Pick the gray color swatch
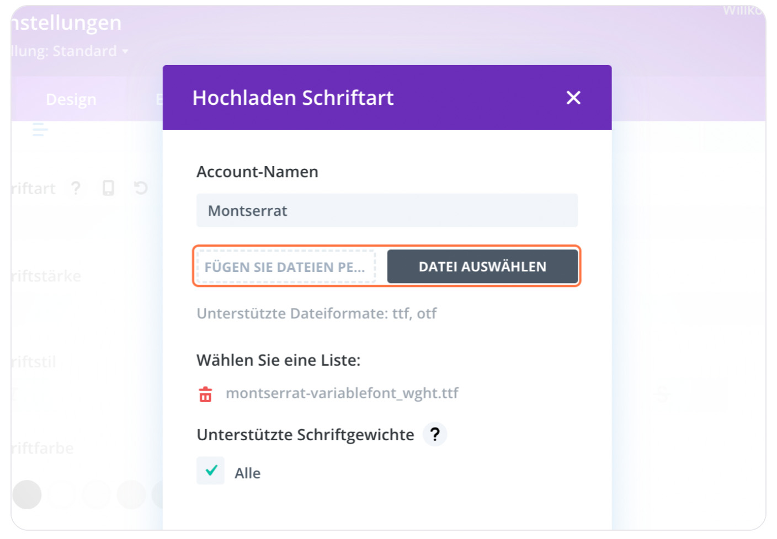Image resolution: width=777 pixels, height=539 pixels. [x=27, y=494]
